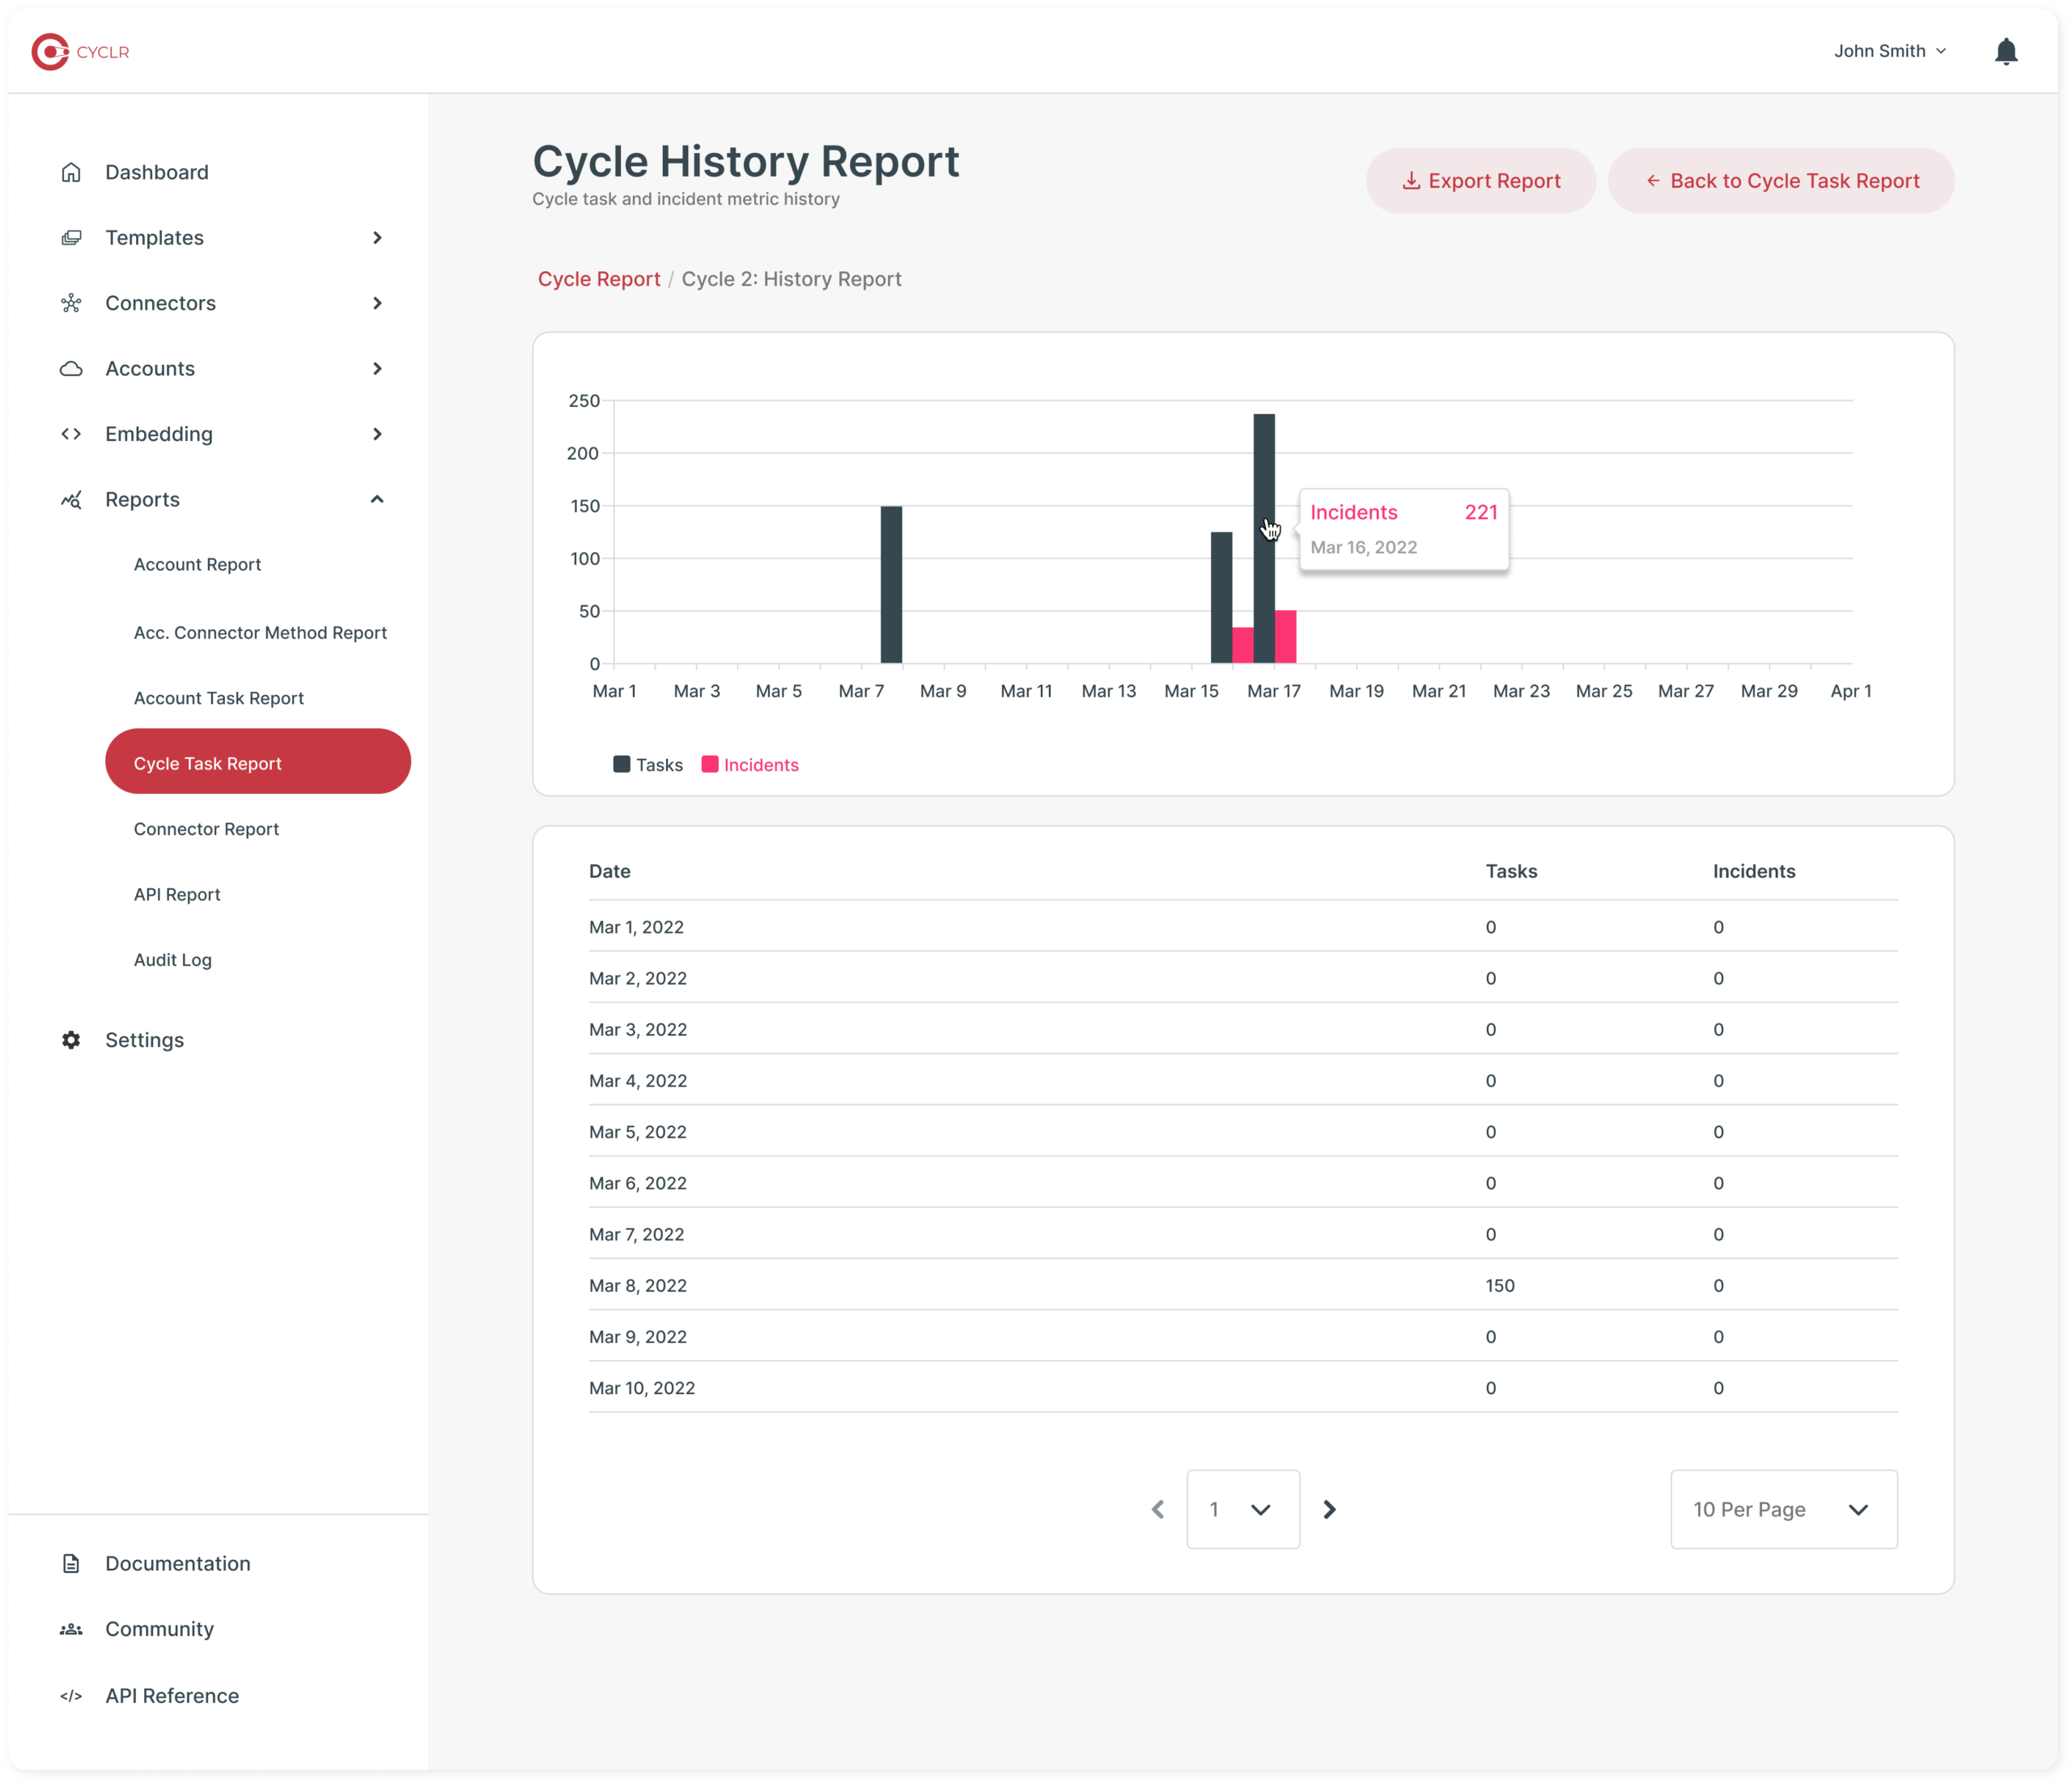Open the Documentation link
This screenshot has width=2072, height=1784.
(178, 1563)
